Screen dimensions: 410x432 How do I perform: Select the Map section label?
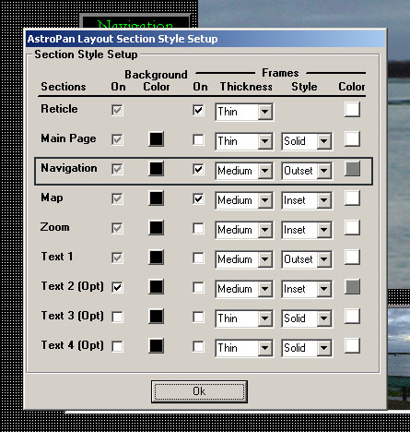pos(52,198)
